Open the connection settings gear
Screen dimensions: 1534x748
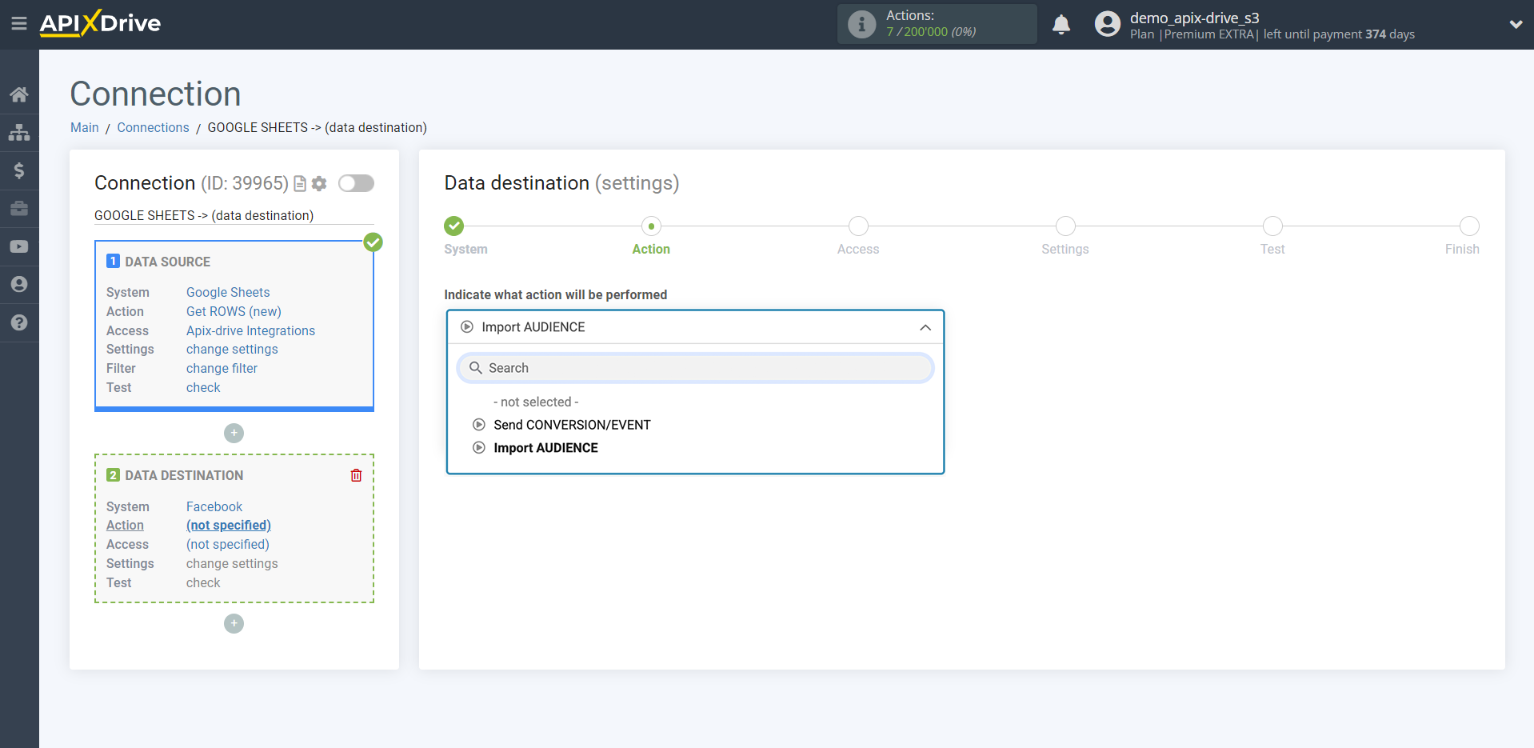319,184
